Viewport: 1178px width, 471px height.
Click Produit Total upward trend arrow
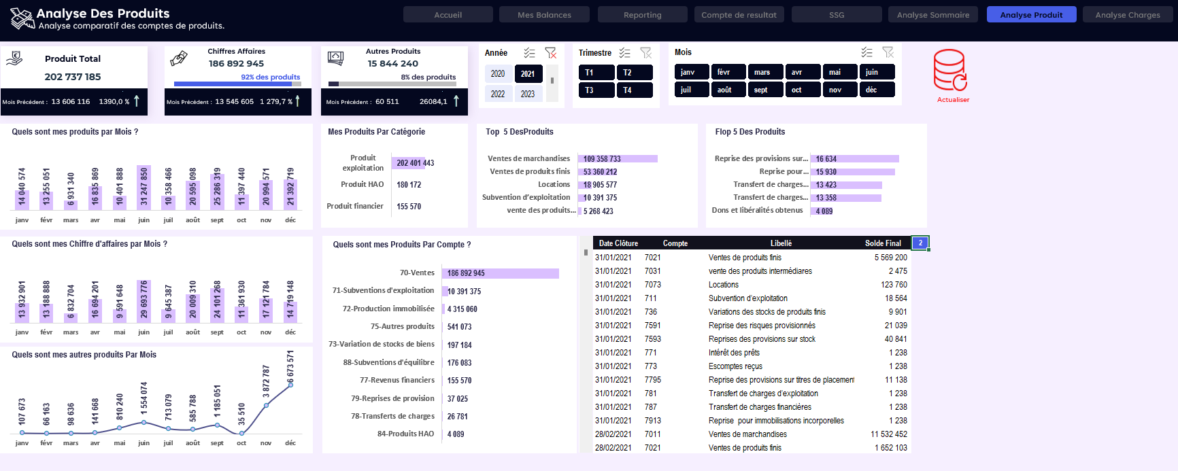(137, 101)
